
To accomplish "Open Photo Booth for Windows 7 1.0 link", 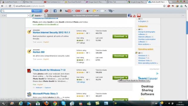I will click(x=49, y=70).
